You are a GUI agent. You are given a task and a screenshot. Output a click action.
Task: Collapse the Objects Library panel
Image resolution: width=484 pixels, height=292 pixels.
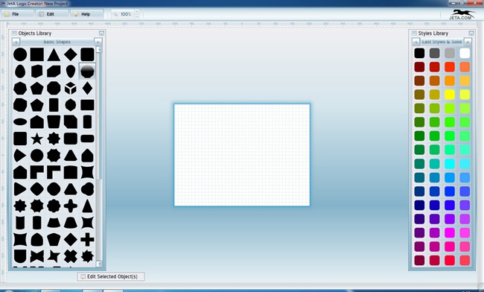point(101,33)
